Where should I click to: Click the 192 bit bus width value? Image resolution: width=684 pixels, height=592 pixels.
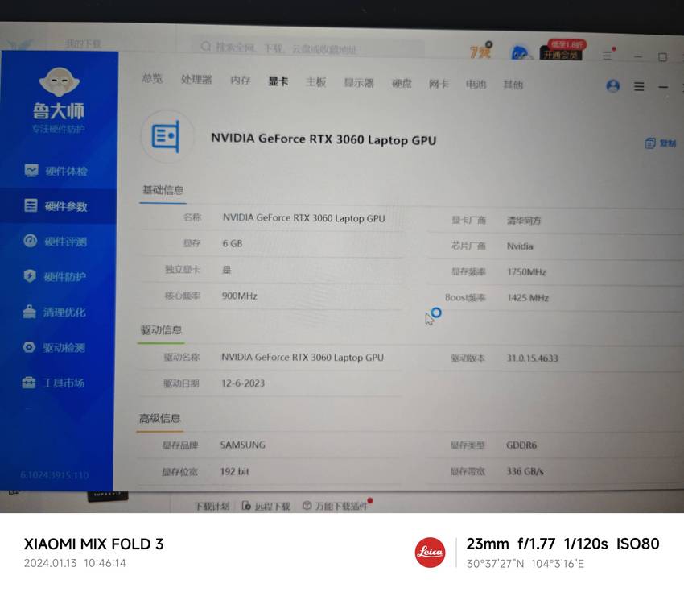[234, 471]
